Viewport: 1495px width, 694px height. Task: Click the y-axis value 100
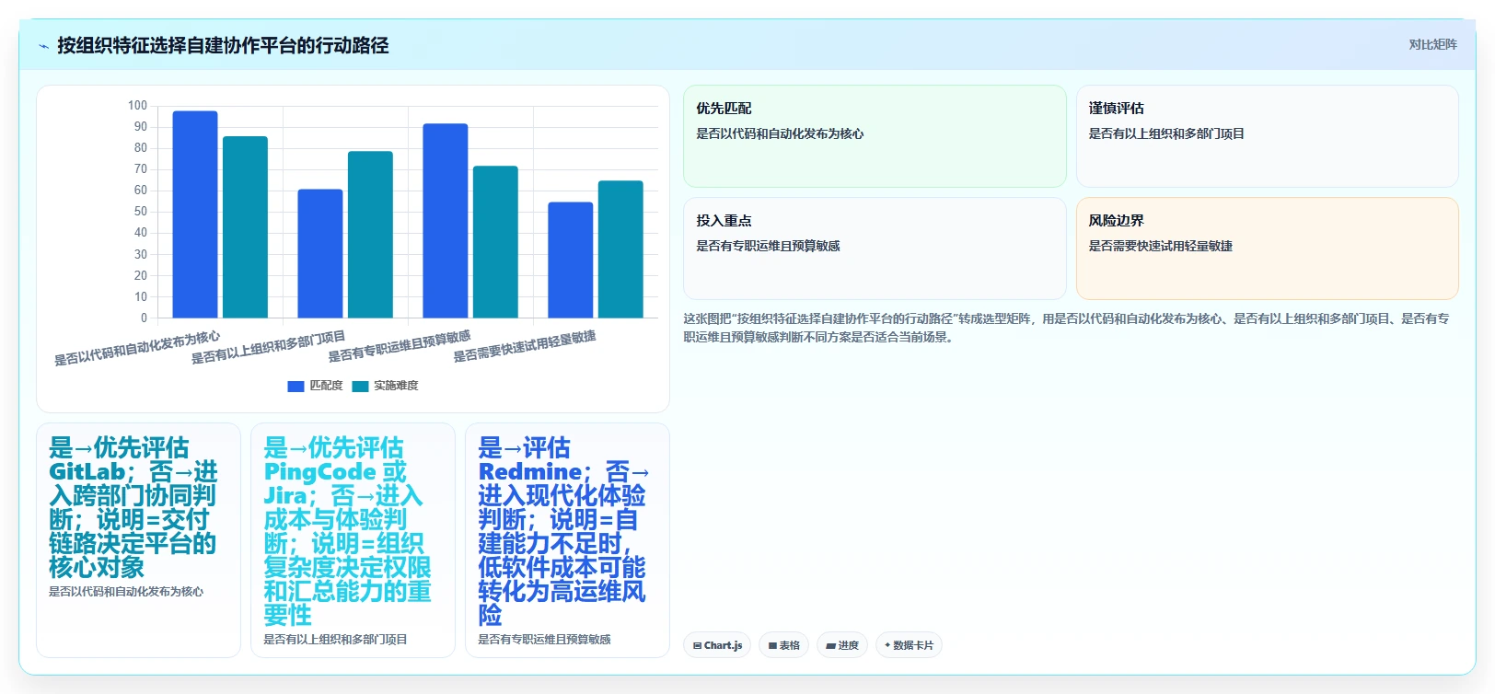pyautogui.click(x=137, y=106)
